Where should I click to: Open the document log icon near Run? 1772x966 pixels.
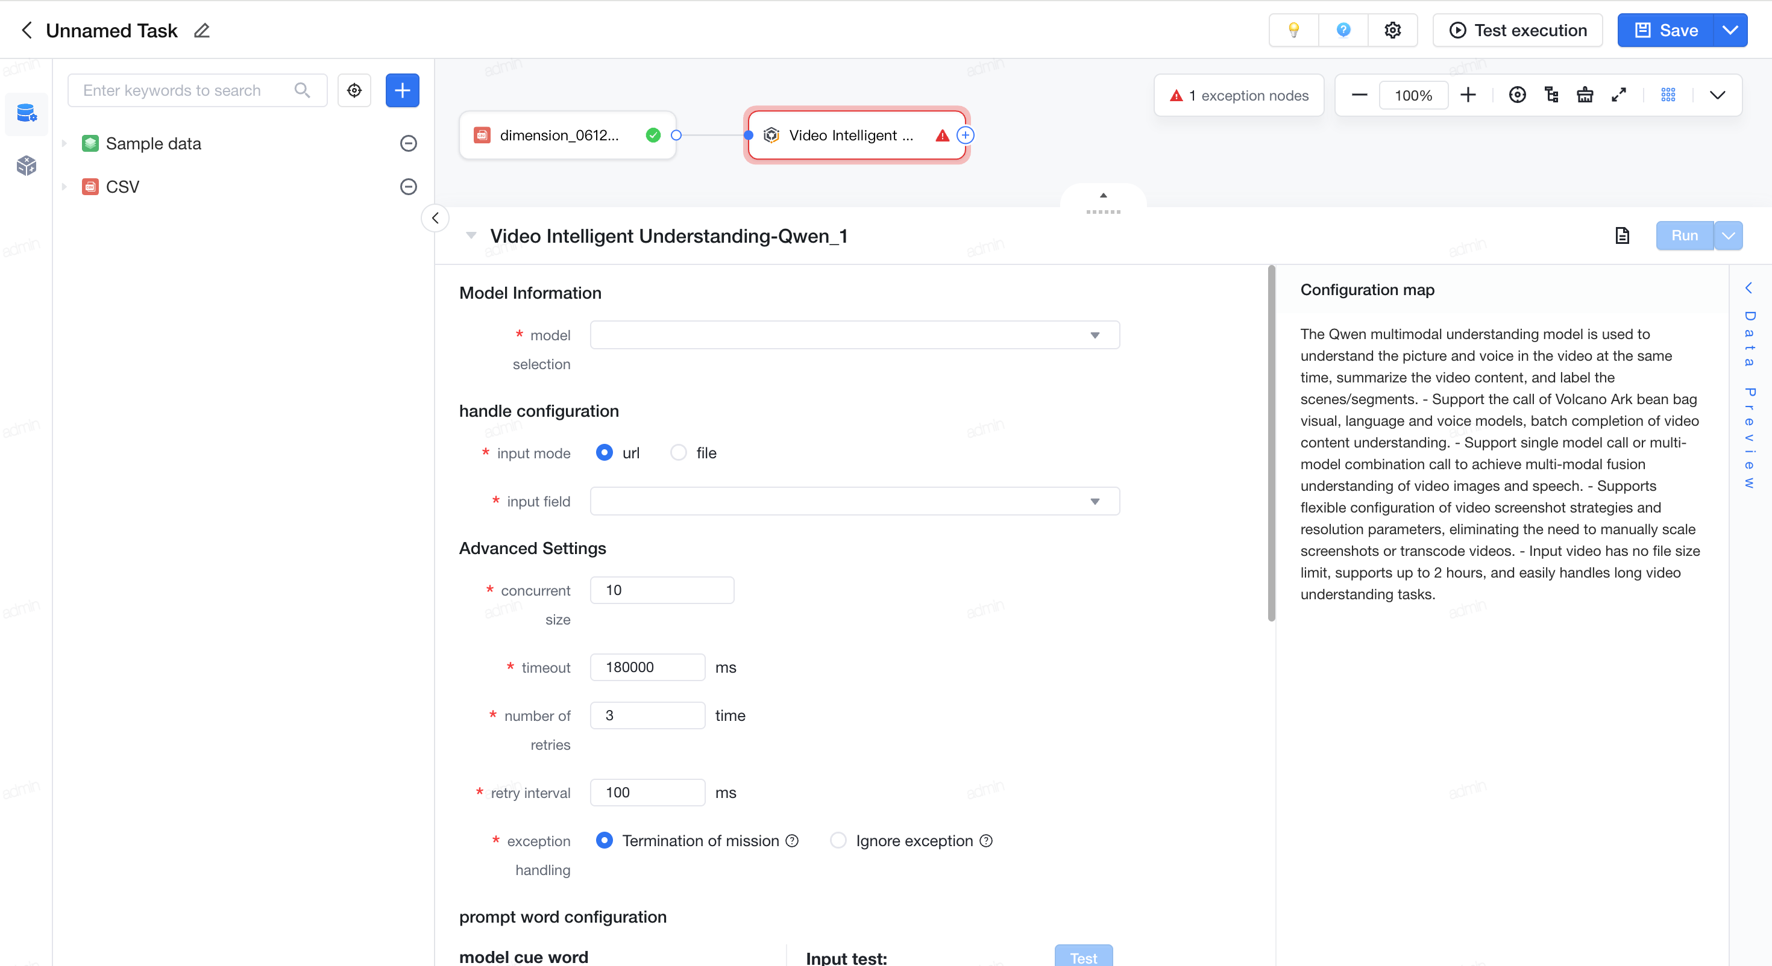pos(1622,236)
